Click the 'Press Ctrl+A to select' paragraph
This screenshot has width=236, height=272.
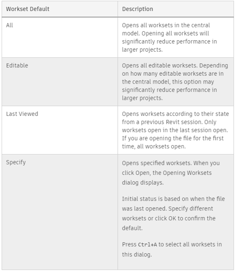172,250
